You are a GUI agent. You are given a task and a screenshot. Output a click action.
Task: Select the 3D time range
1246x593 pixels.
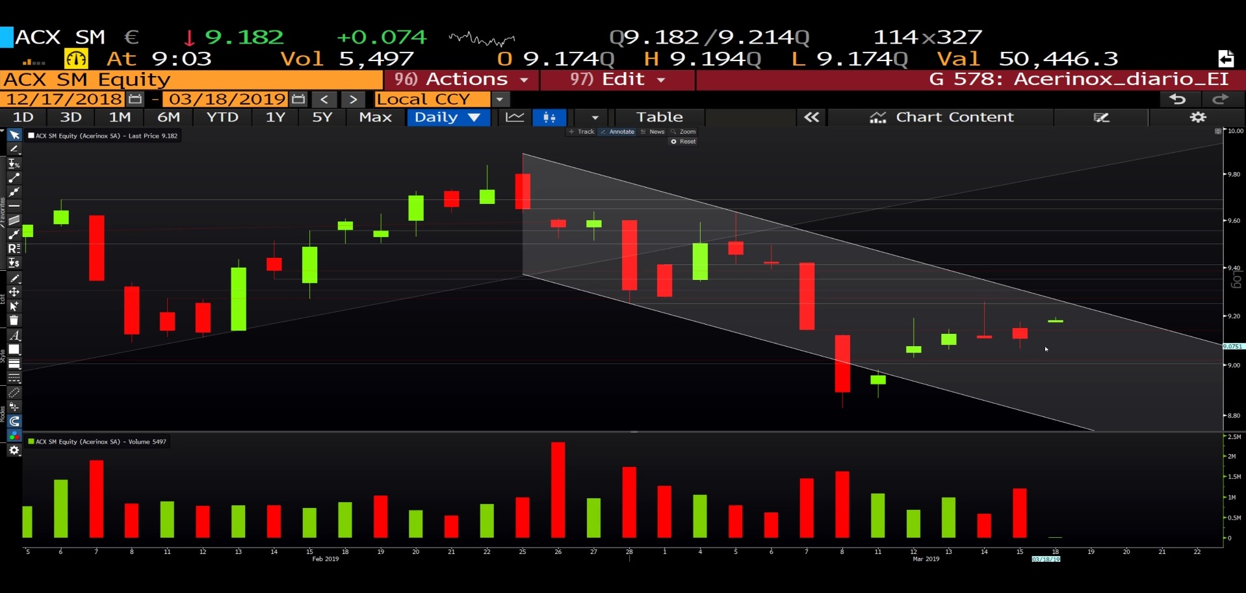pos(71,117)
